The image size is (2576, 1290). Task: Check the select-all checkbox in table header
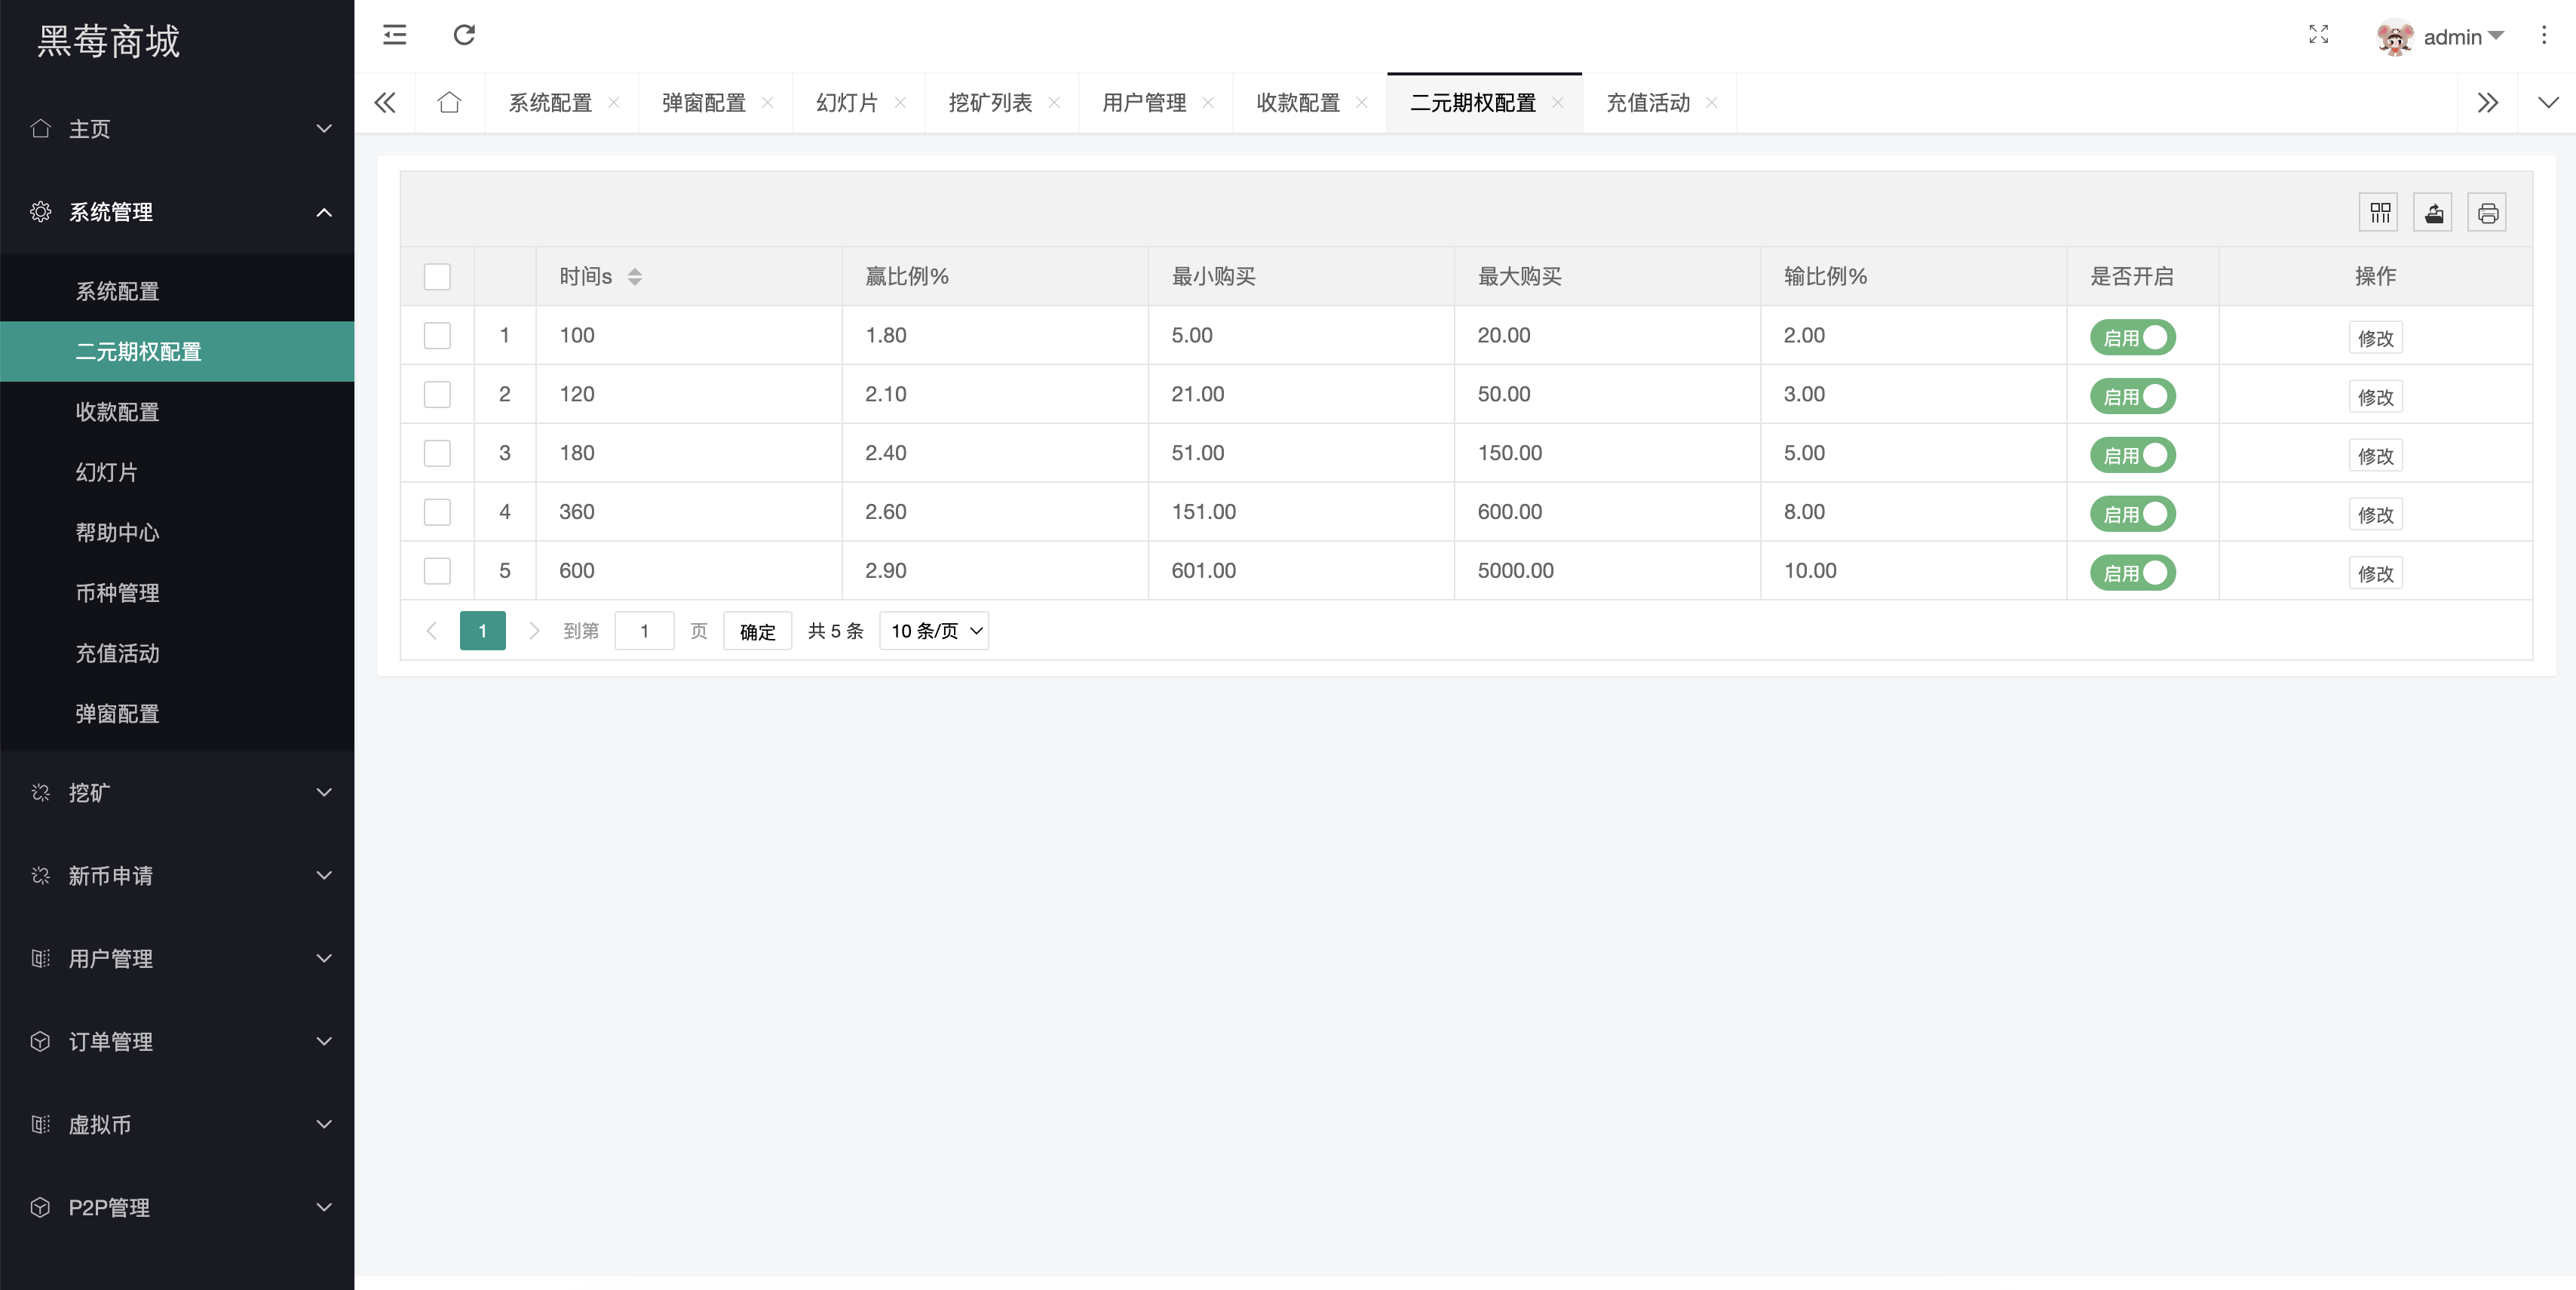437,277
